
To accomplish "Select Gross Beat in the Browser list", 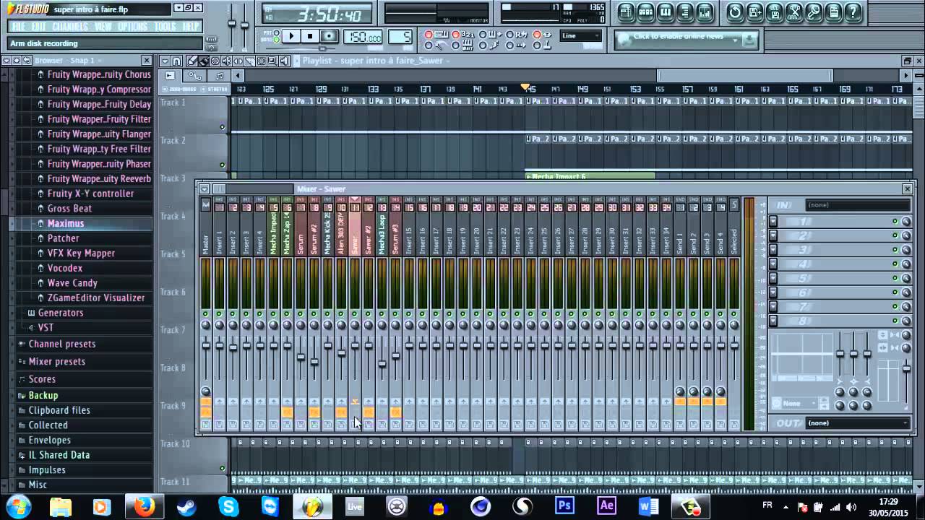I will point(69,208).
